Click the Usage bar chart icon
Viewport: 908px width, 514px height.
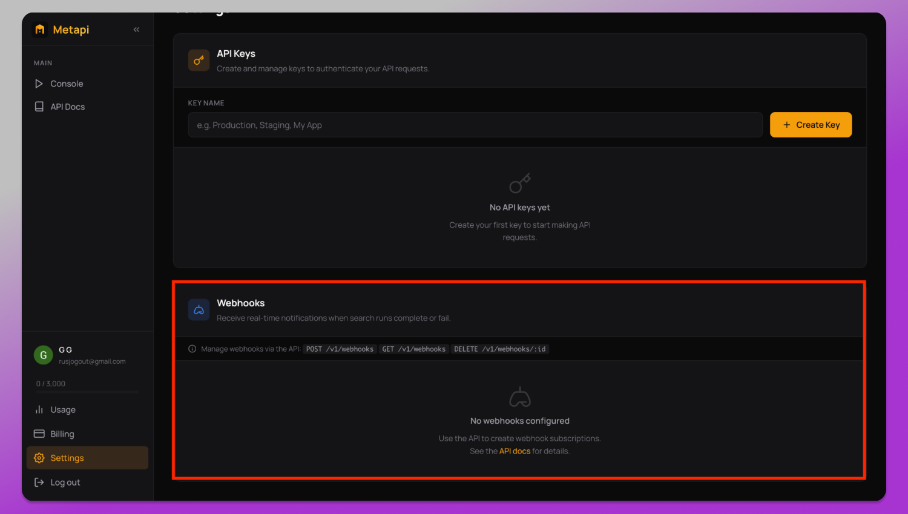[39, 410]
